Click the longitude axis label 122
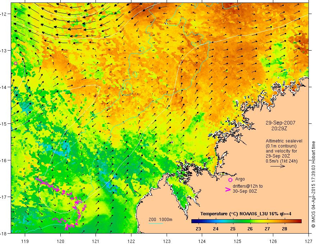 131,241
